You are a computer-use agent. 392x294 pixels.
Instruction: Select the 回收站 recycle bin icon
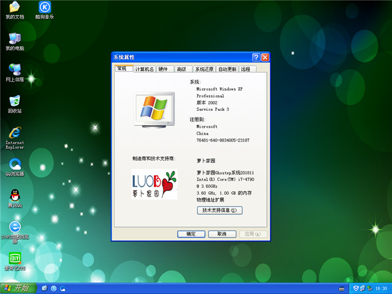click(x=15, y=104)
